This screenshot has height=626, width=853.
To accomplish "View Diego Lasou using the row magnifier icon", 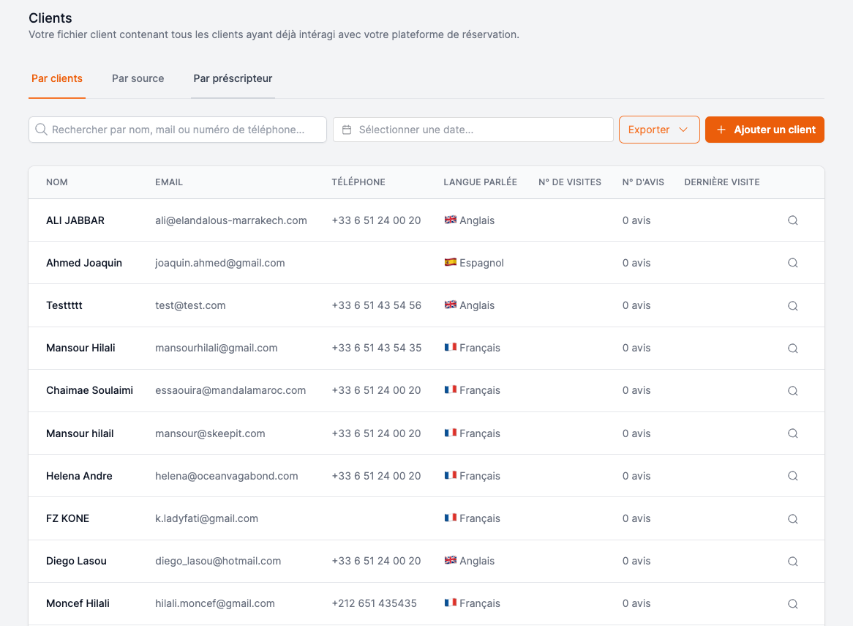I will (x=792, y=561).
